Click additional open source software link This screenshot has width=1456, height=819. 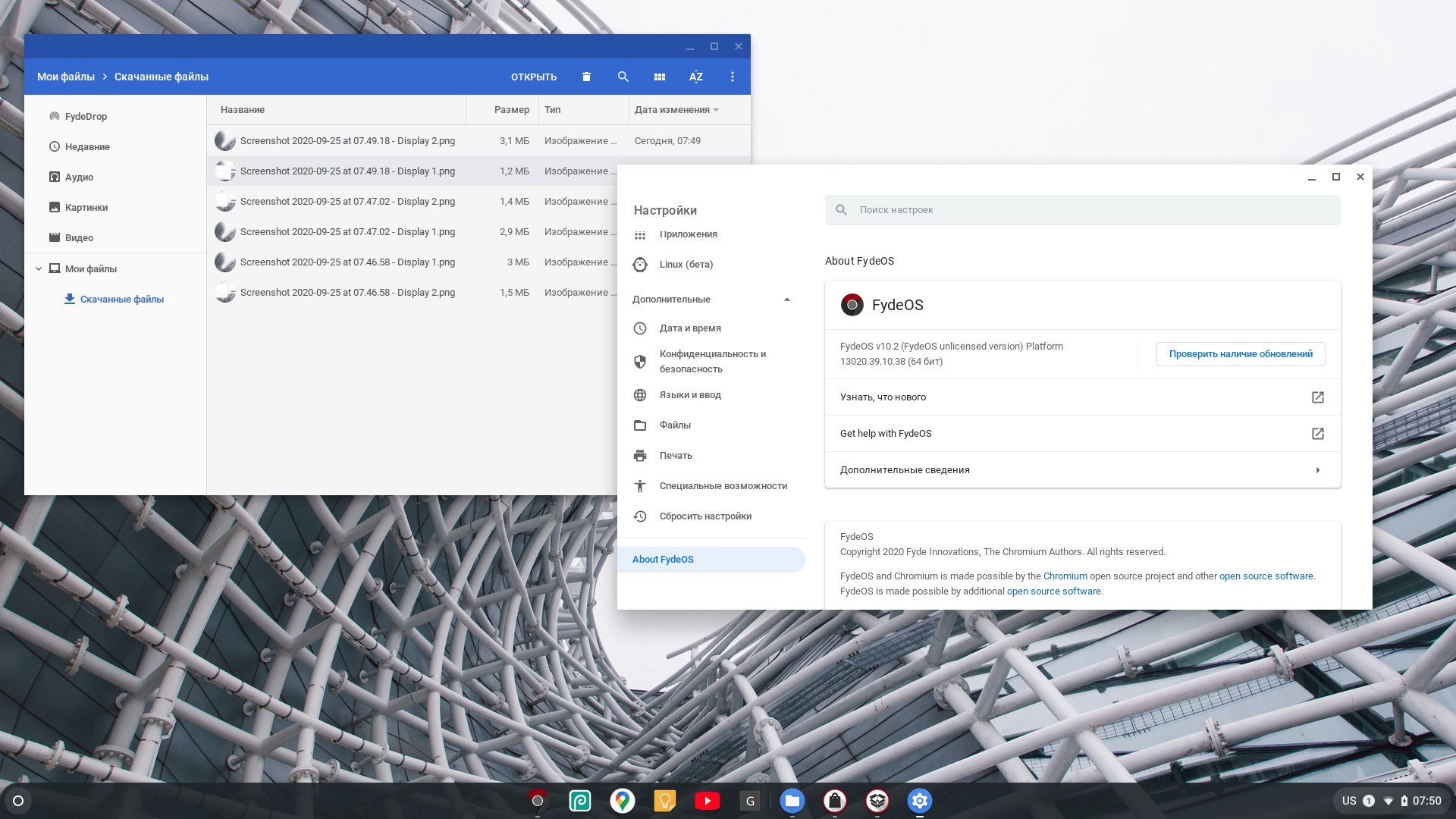point(1053,591)
